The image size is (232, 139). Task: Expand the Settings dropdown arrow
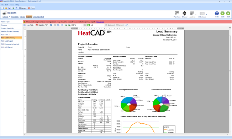coord(10,17)
